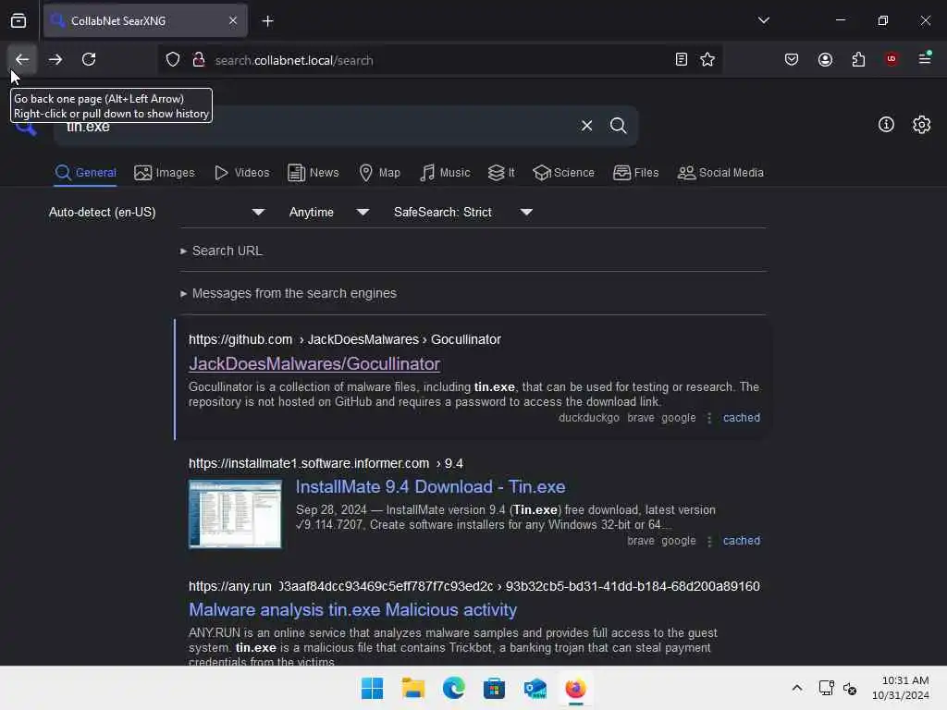This screenshot has width=947, height=710.
Task: Click the InstallMate screenshot thumbnail
Action: coord(235,514)
